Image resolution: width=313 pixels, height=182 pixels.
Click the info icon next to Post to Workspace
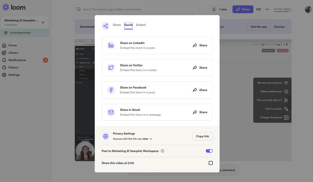[x=162, y=151]
